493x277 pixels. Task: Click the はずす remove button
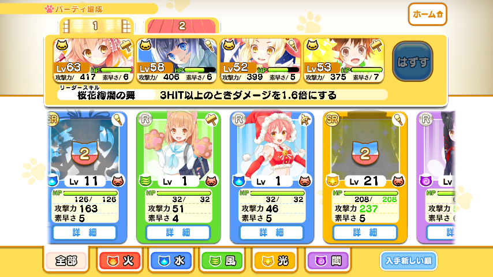point(413,62)
